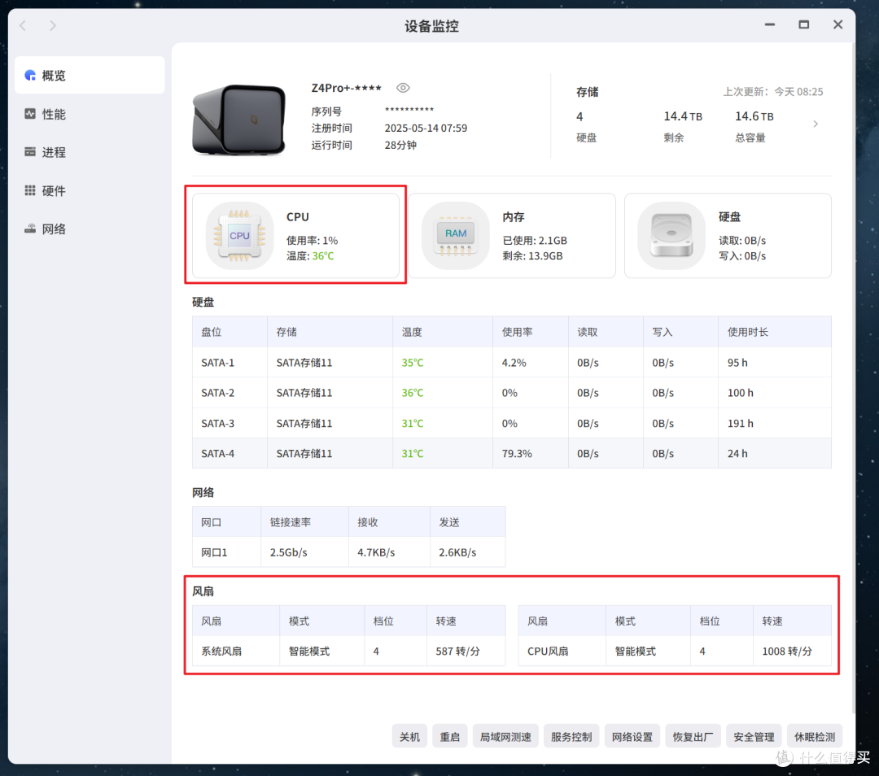Open the 网络 network tab

click(90, 229)
